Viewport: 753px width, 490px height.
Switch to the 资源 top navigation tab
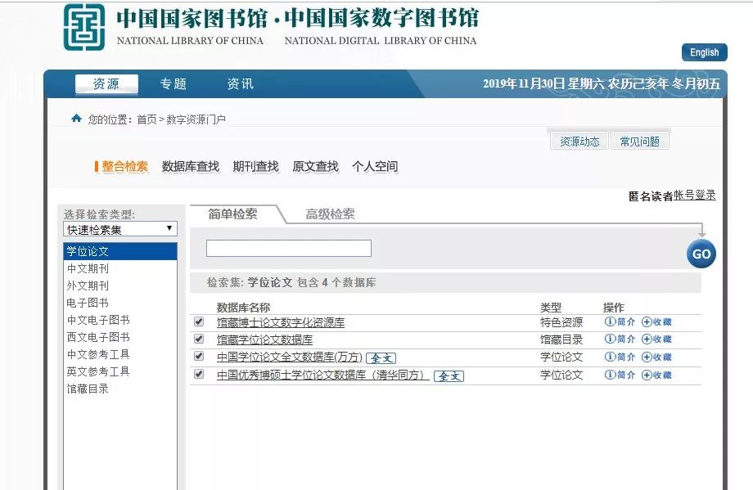pos(106,84)
